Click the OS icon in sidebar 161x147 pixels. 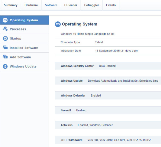click(x=5, y=20)
